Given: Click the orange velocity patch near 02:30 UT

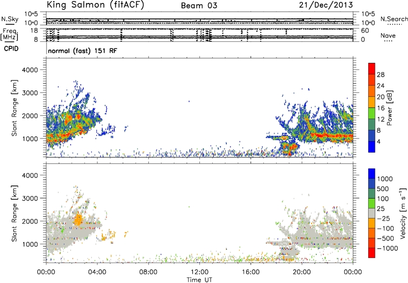Looking at the screenshot, I should point(78,220).
